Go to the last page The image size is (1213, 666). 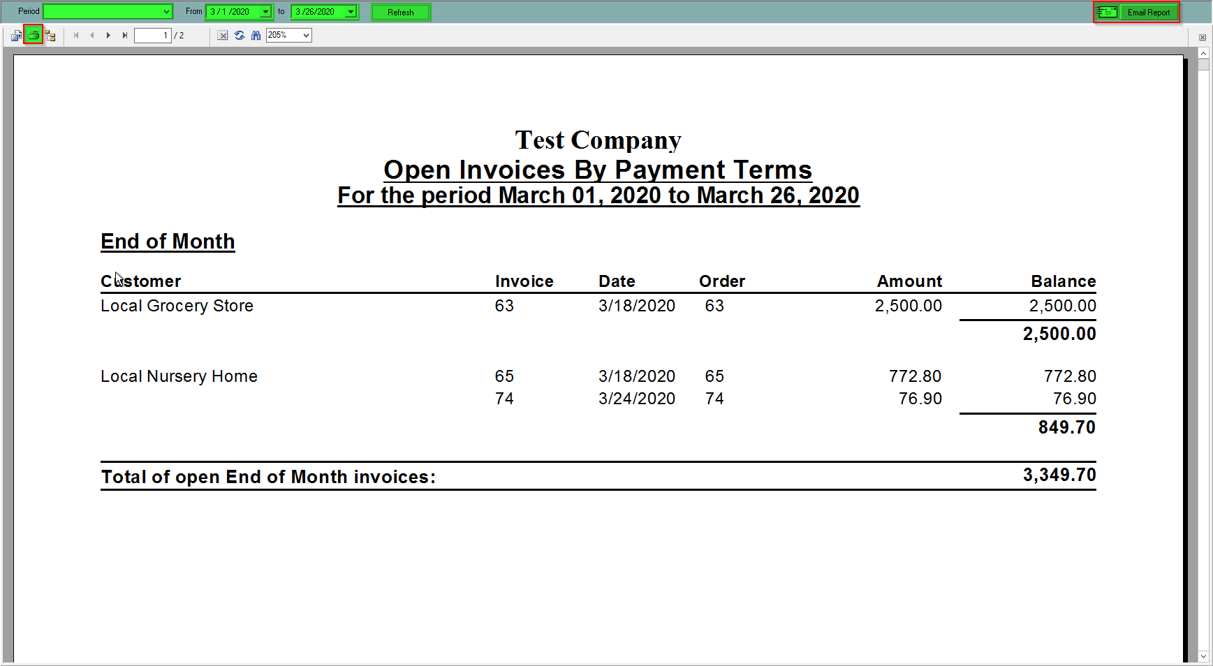pyautogui.click(x=124, y=35)
